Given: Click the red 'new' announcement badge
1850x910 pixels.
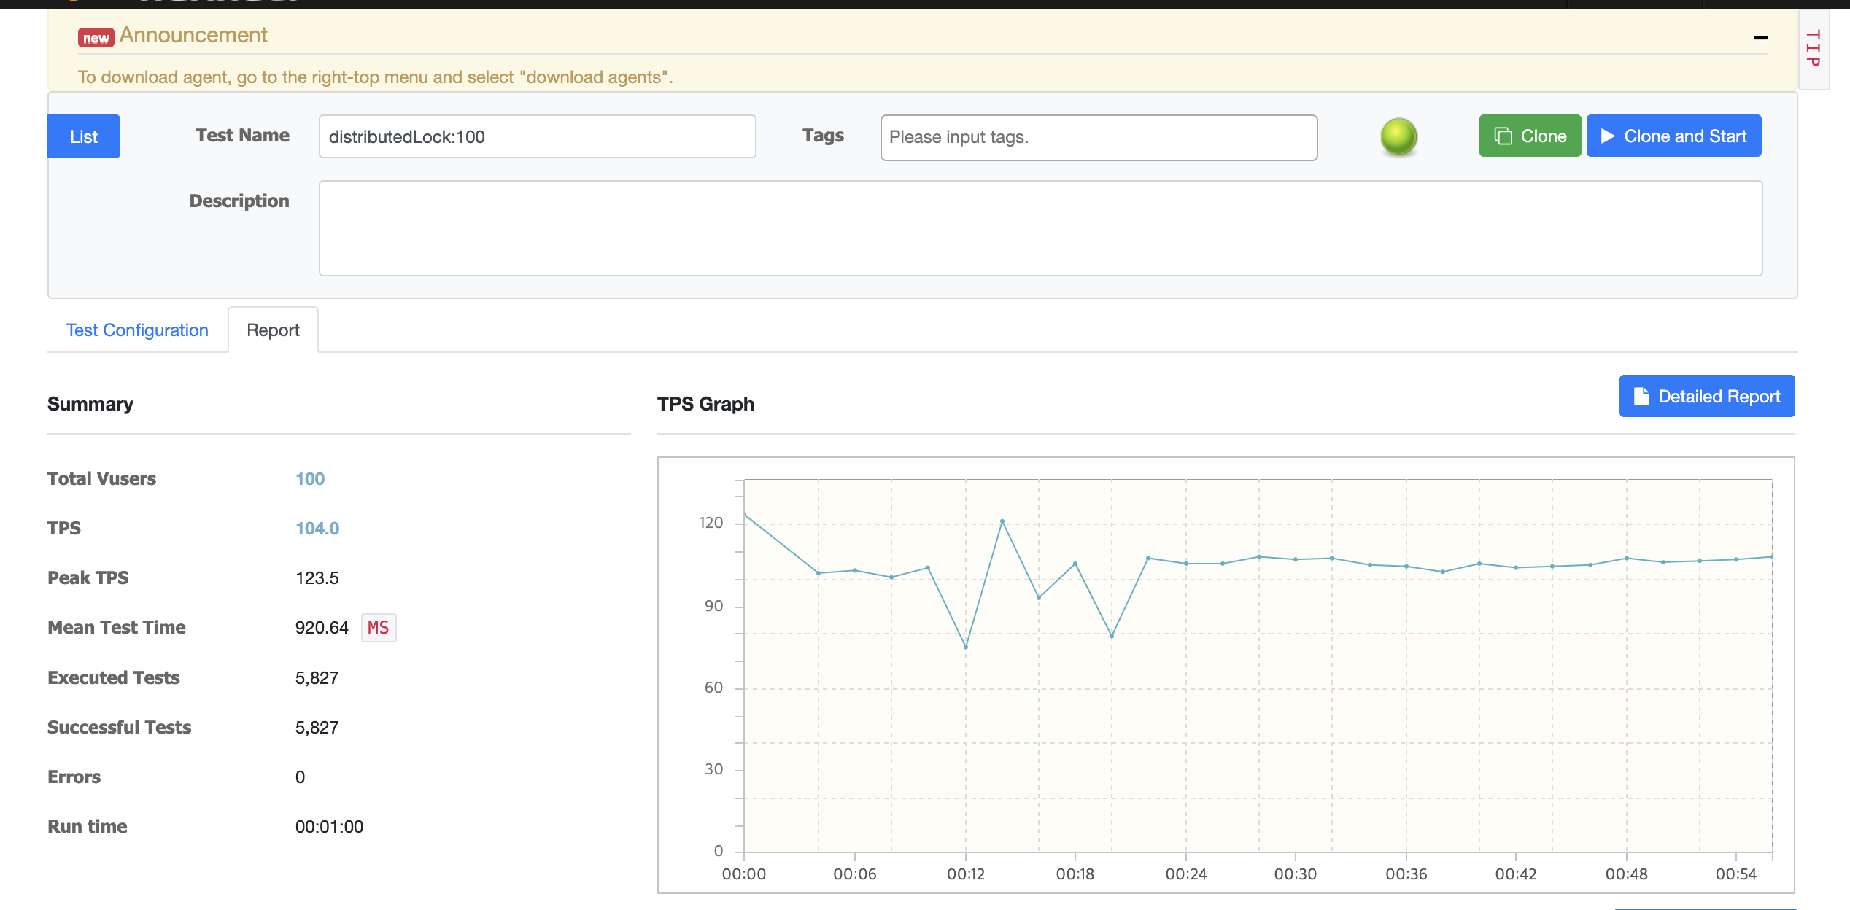Looking at the screenshot, I should pyautogui.click(x=96, y=38).
